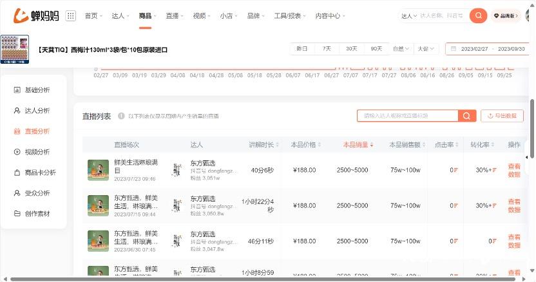The width and height of the screenshot is (536, 282).
Task: Focus the 达人昵称或直播标题 search box
Action: 407,116
